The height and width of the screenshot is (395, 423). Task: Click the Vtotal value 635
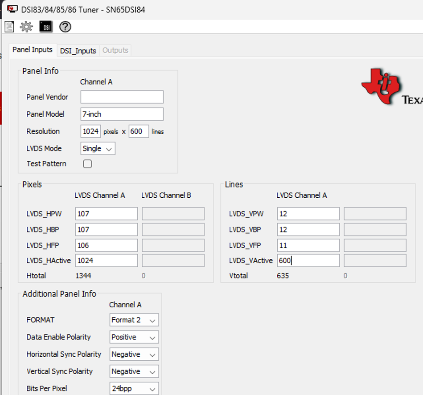tap(283, 276)
